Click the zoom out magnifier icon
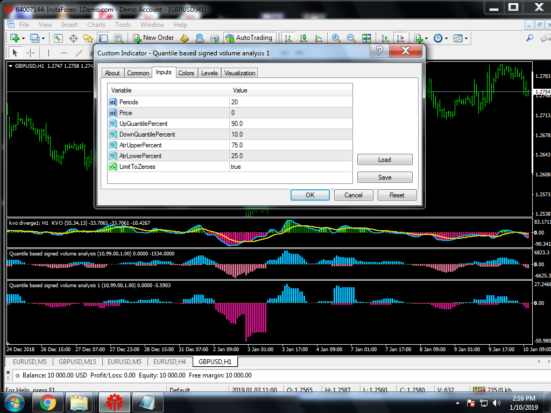This screenshot has width=551, height=413. pyautogui.click(x=351, y=38)
